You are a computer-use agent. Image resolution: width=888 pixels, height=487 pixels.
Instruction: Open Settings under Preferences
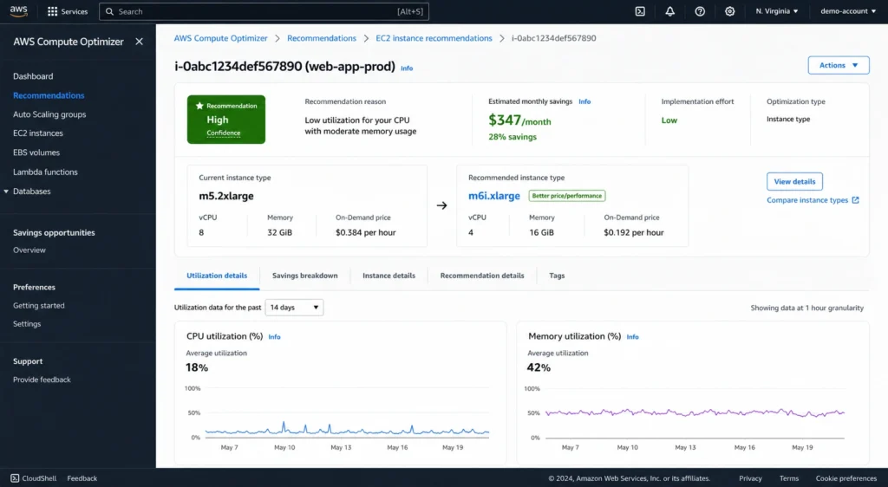click(x=27, y=323)
